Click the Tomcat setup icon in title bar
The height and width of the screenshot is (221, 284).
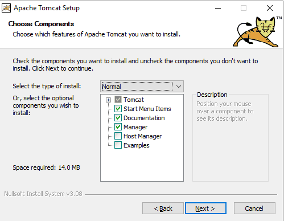pos(6,8)
